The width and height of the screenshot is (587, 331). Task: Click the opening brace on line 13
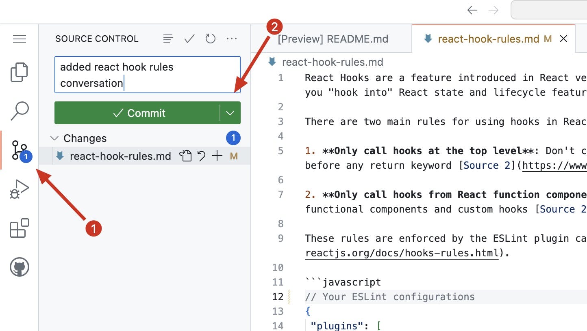[308, 312]
